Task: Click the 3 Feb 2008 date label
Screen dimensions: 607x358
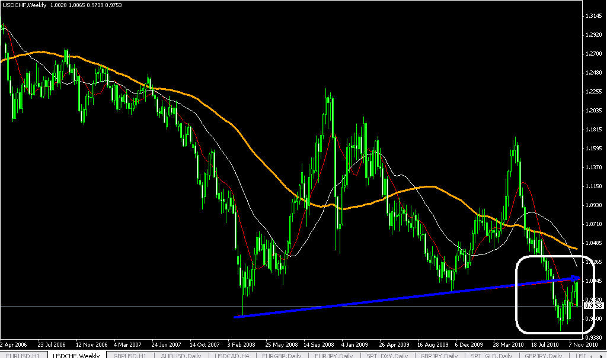Action: 241,344
